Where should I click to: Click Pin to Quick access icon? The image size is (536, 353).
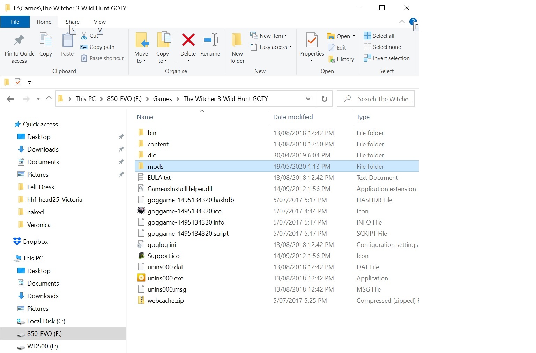[19, 40]
